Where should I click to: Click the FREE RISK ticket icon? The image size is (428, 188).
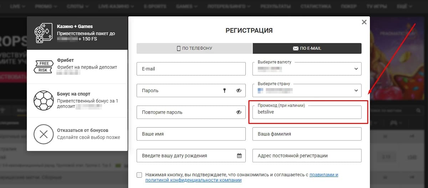(43, 67)
